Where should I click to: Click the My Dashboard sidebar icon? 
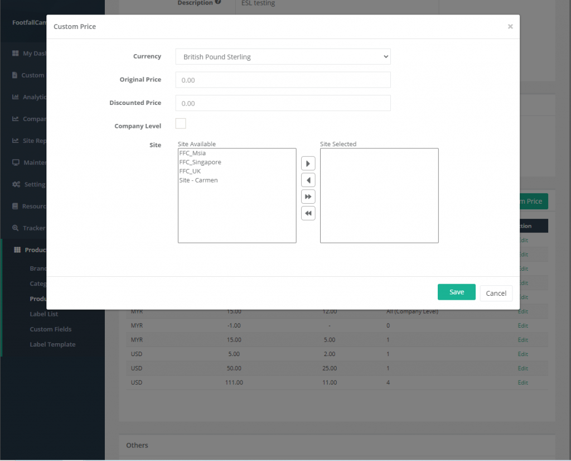15,54
